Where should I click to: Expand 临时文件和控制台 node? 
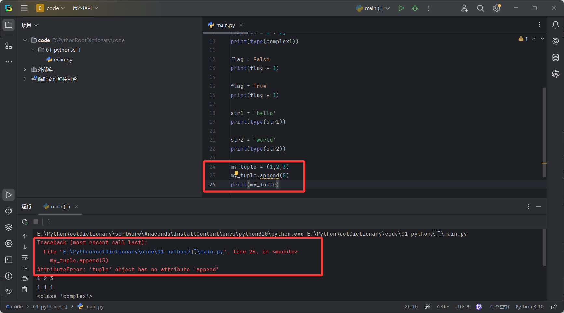tap(25, 79)
